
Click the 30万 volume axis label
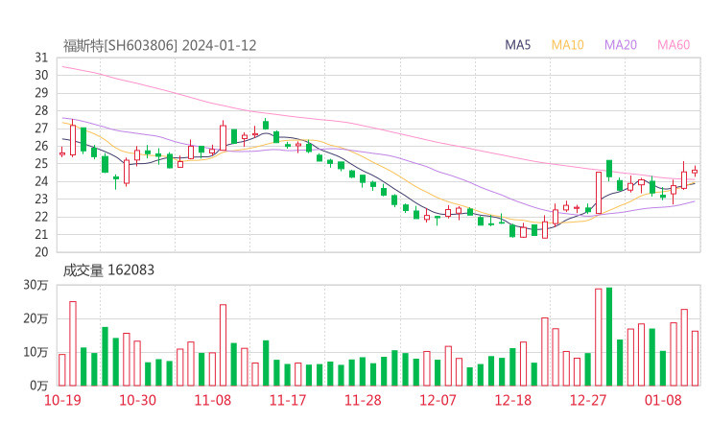pos(35,285)
